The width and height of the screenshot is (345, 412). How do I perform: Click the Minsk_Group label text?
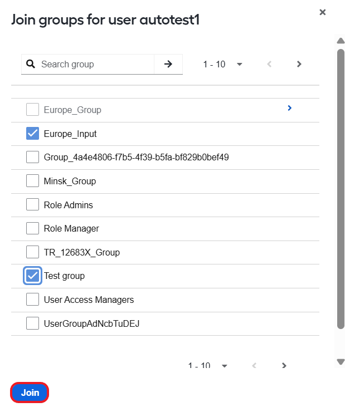pyautogui.click(x=70, y=181)
